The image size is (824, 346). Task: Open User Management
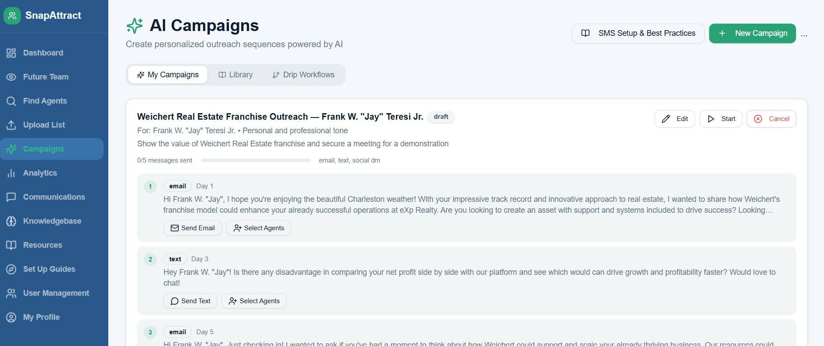click(x=52, y=293)
